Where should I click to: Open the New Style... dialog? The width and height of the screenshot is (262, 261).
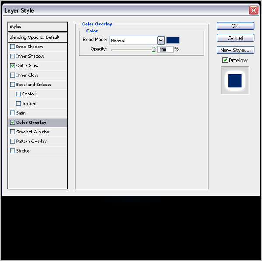pyautogui.click(x=235, y=50)
